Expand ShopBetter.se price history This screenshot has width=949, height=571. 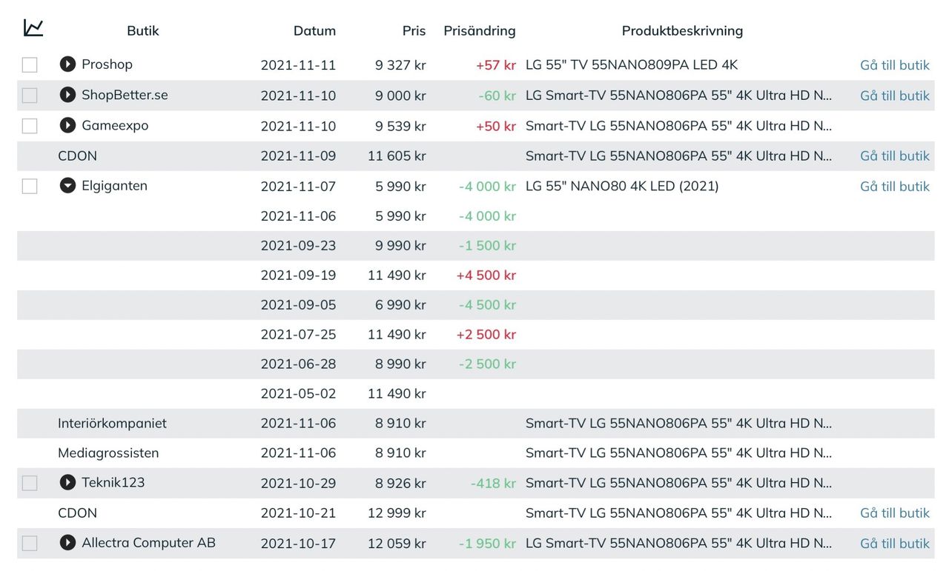(x=67, y=95)
